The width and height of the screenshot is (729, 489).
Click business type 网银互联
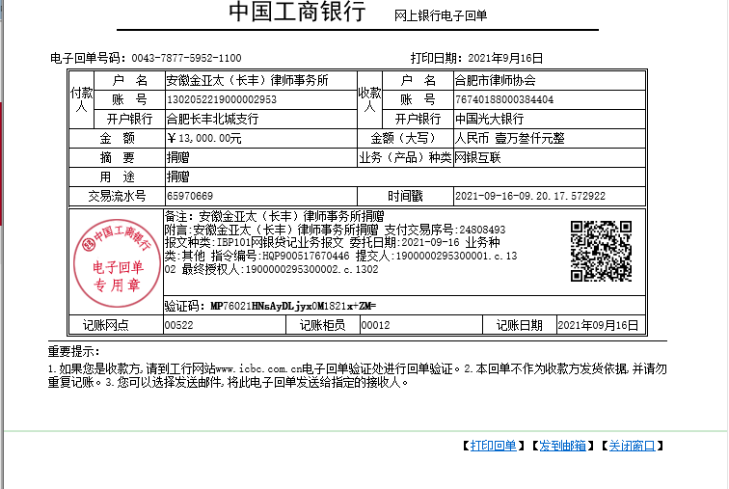[478, 157]
